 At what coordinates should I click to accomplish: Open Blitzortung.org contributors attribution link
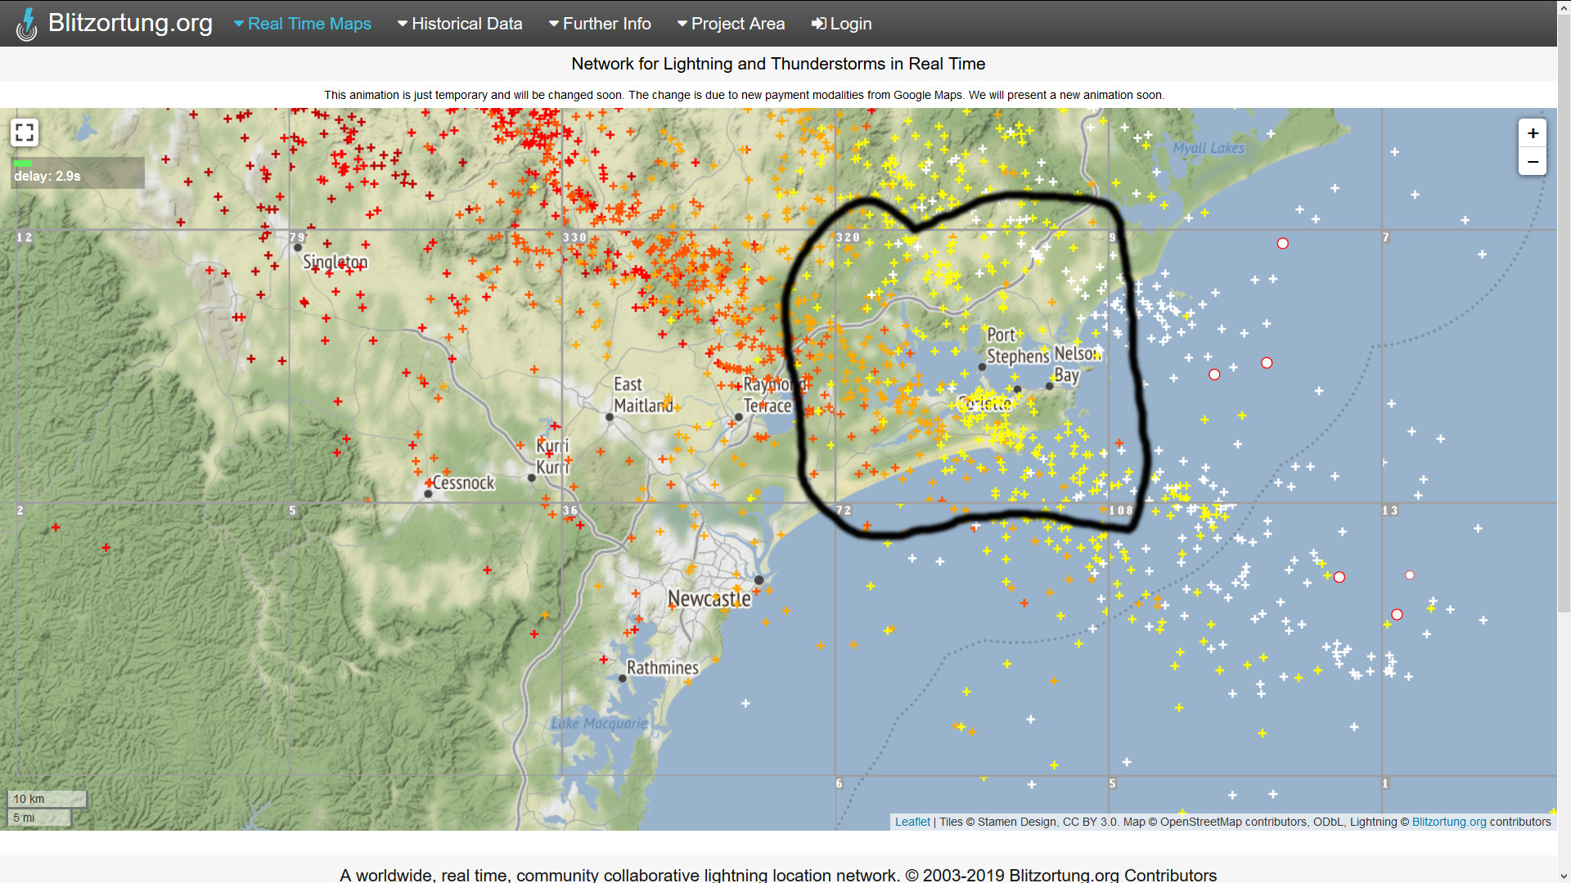click(1448, 822)
